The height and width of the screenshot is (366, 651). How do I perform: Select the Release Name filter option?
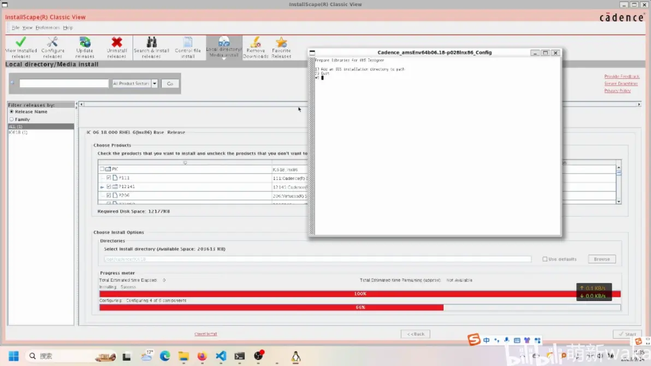pos(11,111)
